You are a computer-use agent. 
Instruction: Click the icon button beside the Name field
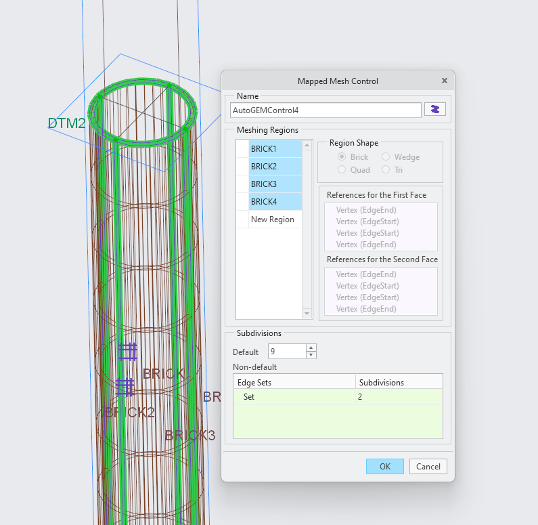pos(434,110)
